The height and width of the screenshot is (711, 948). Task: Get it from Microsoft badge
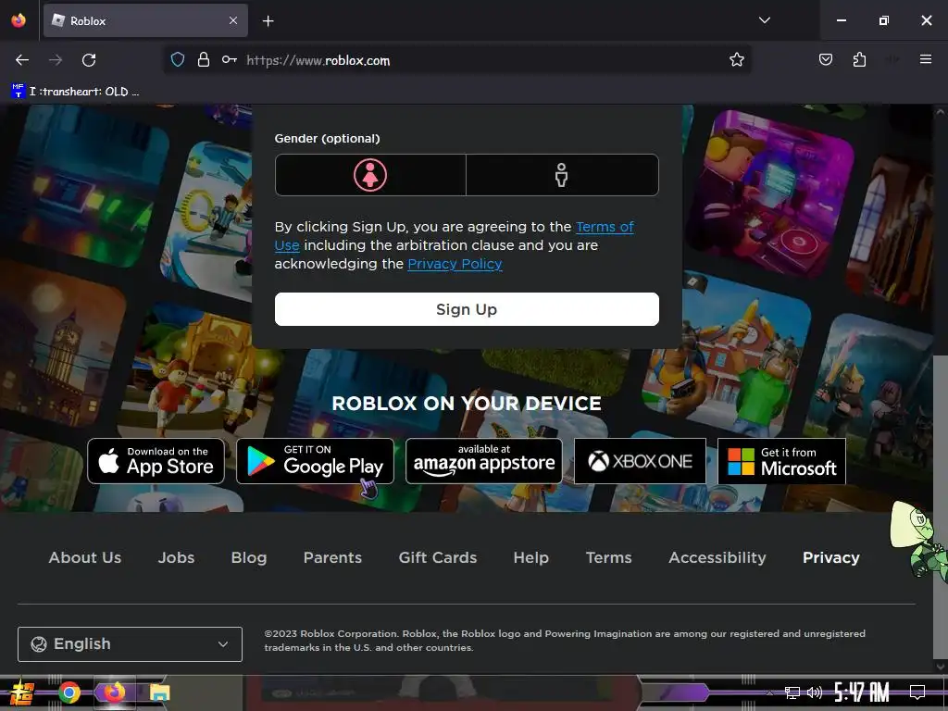coord(781,461)
